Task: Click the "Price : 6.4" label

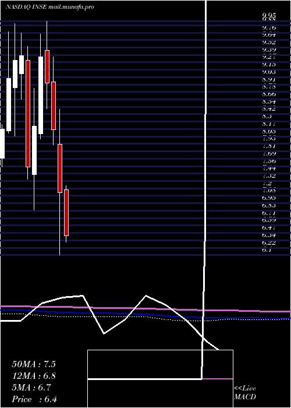Action: (x=34, y=399)
